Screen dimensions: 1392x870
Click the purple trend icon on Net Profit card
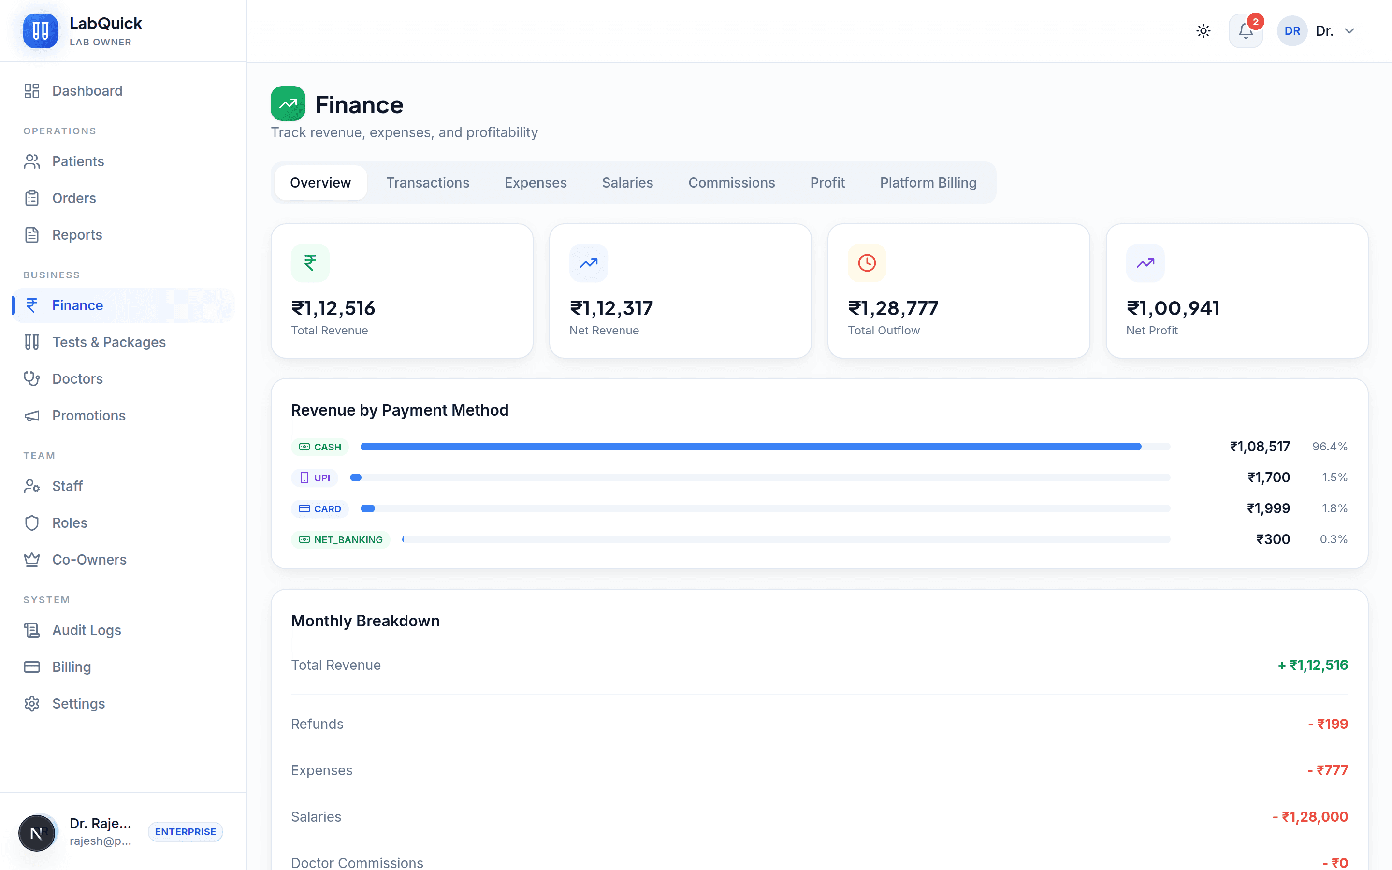click(x=1145, y=263)
